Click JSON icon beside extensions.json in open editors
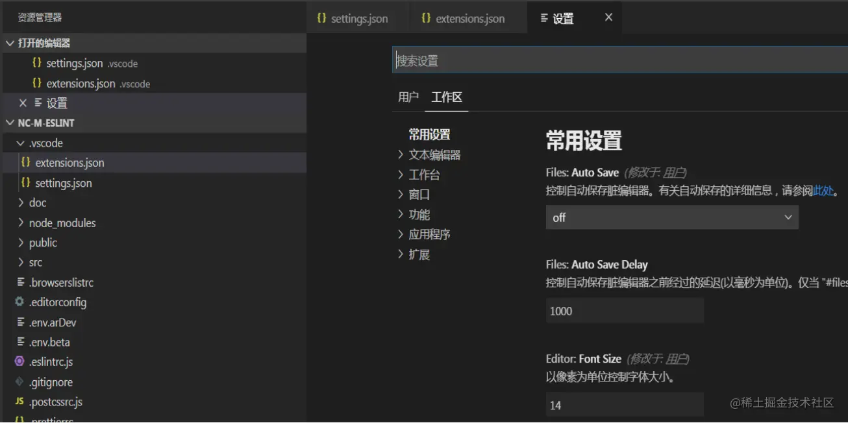 pos(36,83)
